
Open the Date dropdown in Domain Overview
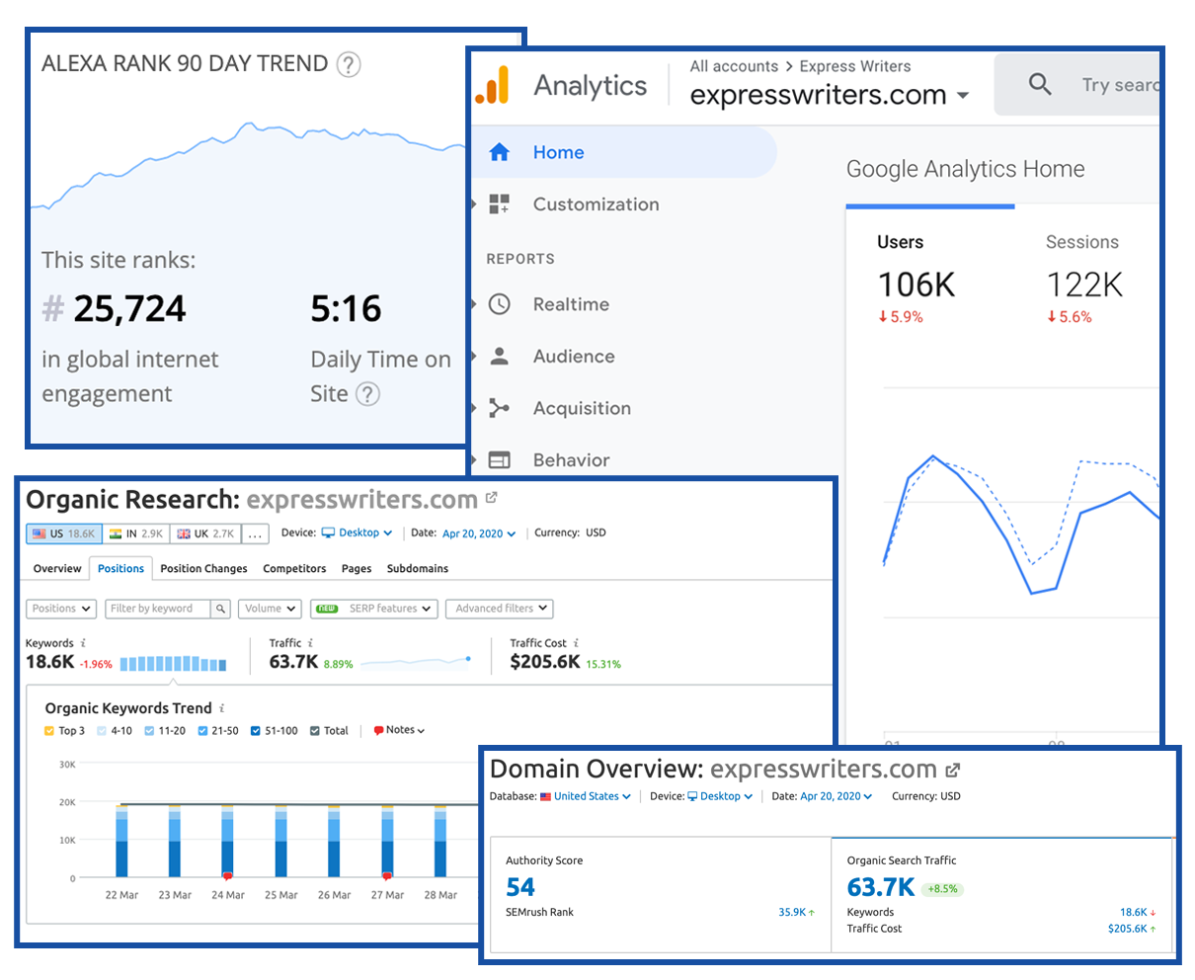tap(836, 796)
